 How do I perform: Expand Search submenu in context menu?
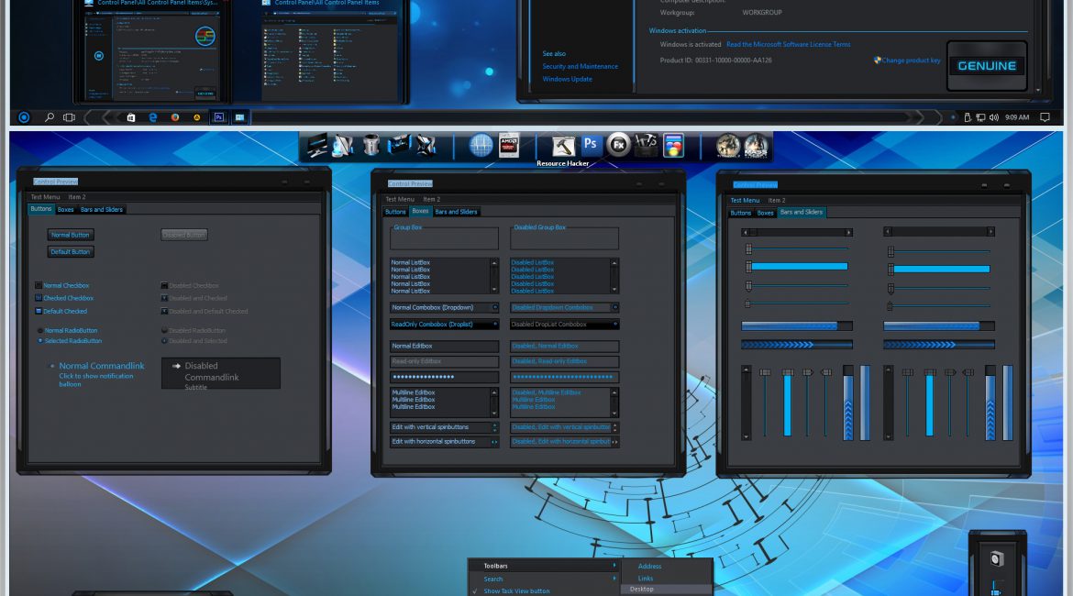pos(545,579)
